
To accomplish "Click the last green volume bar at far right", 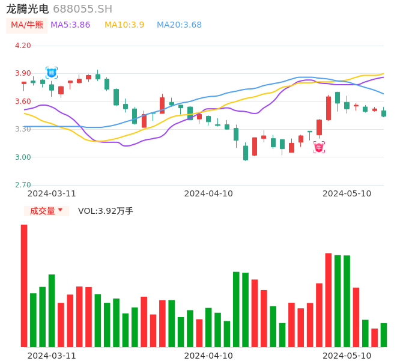I will (384, 335).
